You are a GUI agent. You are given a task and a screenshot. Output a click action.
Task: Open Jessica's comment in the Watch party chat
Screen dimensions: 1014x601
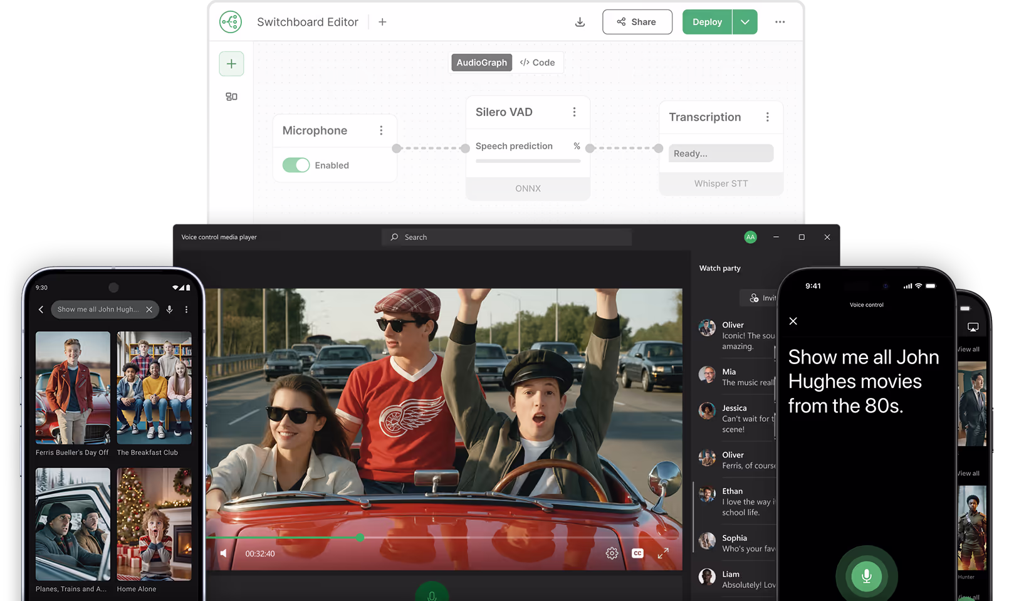point(737,419)
